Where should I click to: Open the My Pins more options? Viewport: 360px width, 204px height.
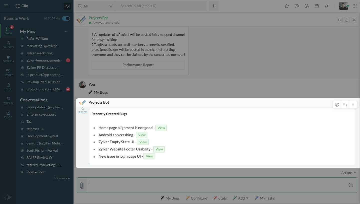tap(67, 31)
